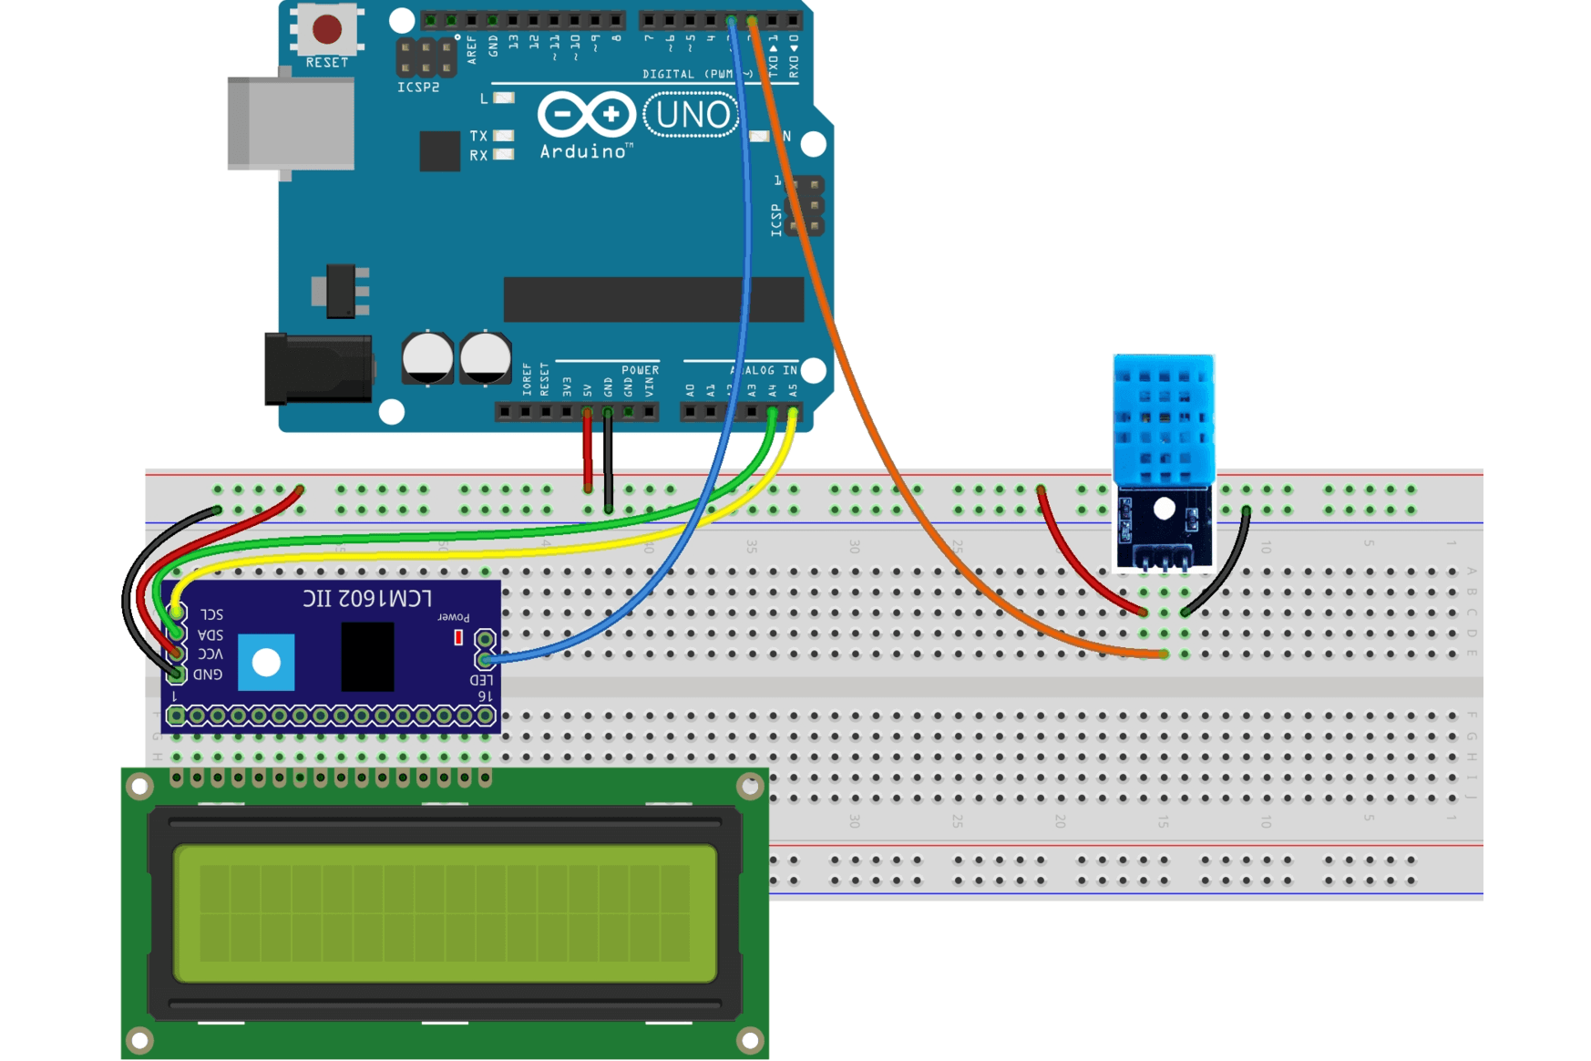This screenshot has height=1061, width=1591.
Task: Click the 'ANALOG IN' header label
Action: pyautogui.click(x=764, y=370)
